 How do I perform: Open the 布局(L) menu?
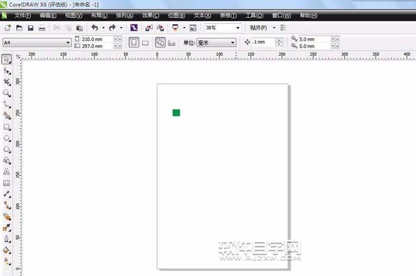click(x=99, y=15)
